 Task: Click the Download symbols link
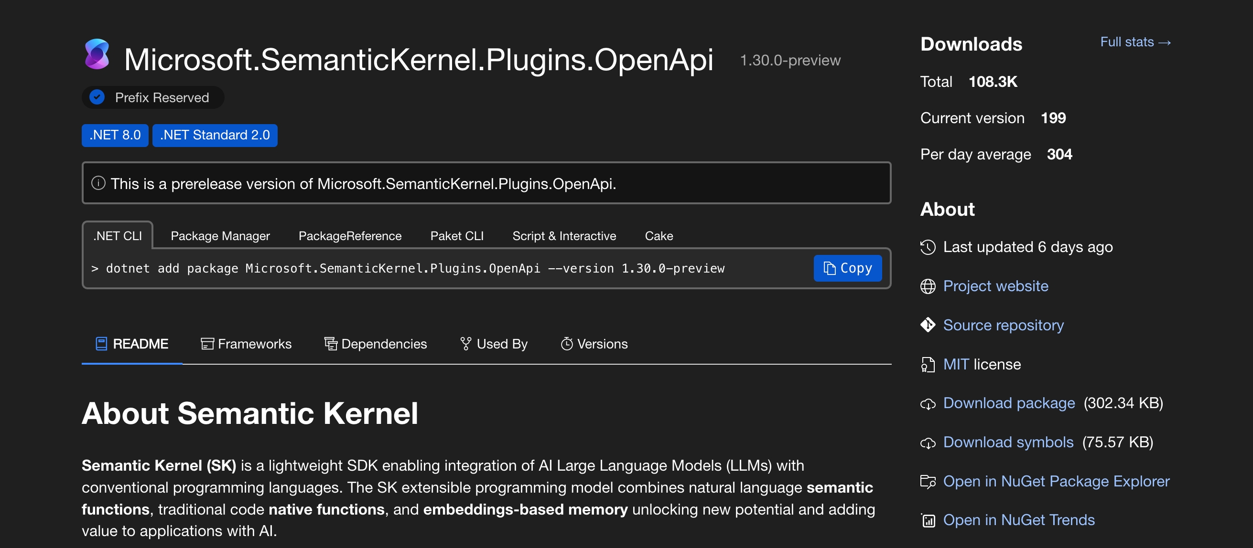(1008, 442)
